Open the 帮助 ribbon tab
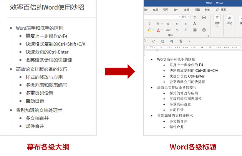Viewport: 242px width, 156px height. point(208,10)
